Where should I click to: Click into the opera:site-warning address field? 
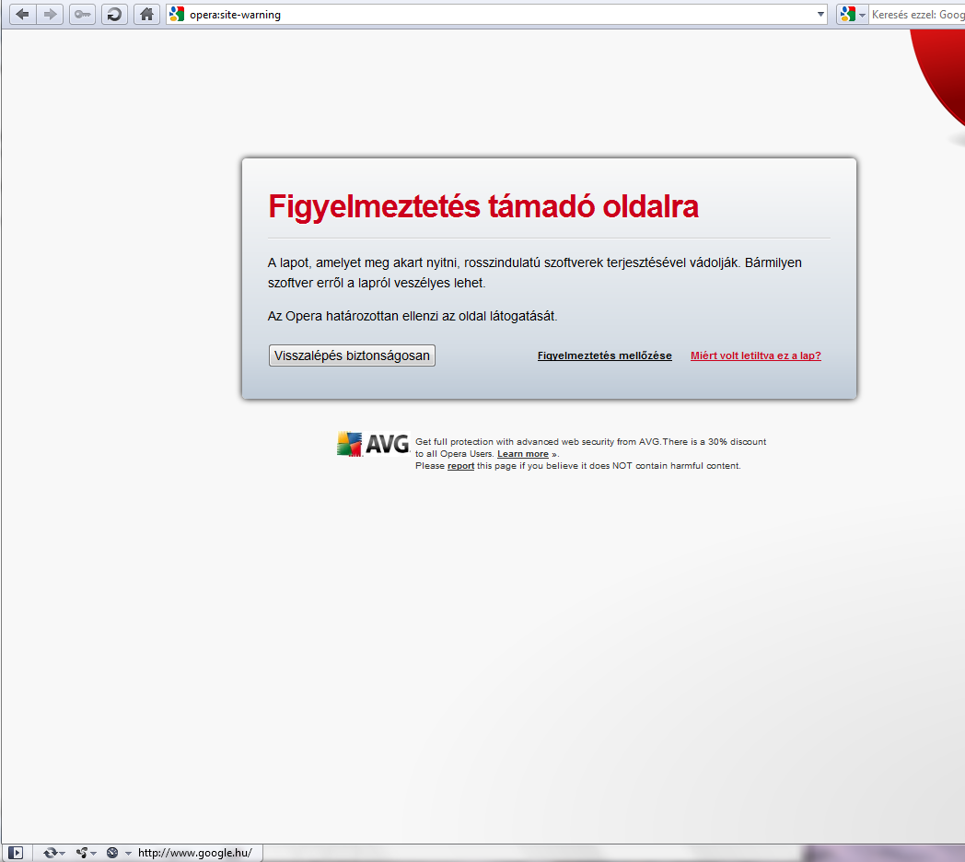497,15
